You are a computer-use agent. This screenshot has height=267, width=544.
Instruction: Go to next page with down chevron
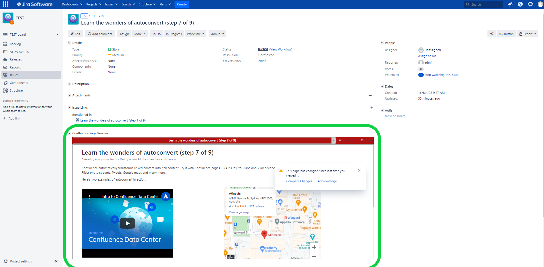point(355,140)
